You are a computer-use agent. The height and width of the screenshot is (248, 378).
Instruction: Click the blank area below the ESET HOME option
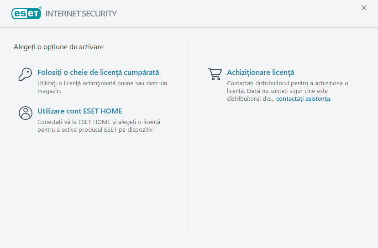[x=96, y=182]
